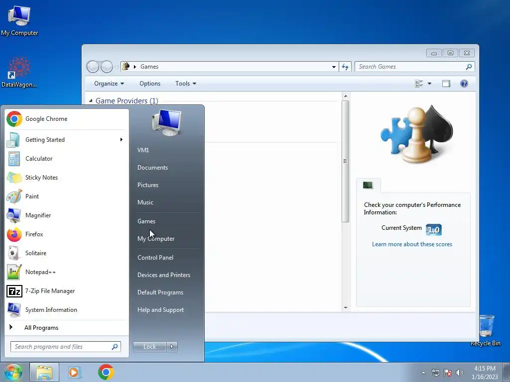Click the Games window help icon
Image resolution: width=510 pixels, height=382 pixels.
coord(464,84)
